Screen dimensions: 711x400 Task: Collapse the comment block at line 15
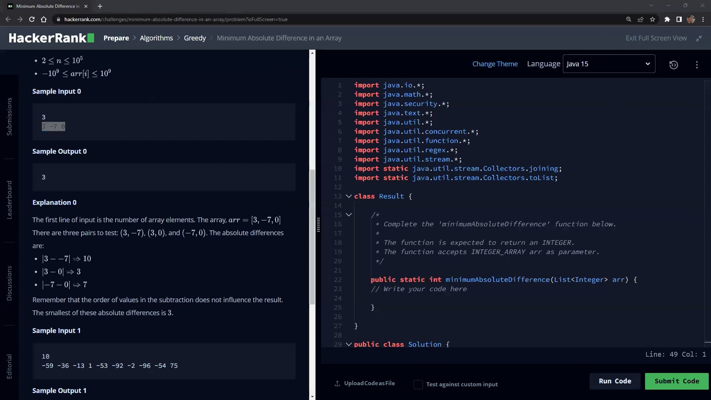pyautogui.click(x=348, y=214)
